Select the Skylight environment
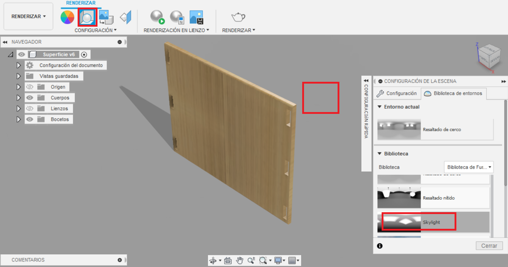This screenshot has width=508, height=267. coord(433,222)
